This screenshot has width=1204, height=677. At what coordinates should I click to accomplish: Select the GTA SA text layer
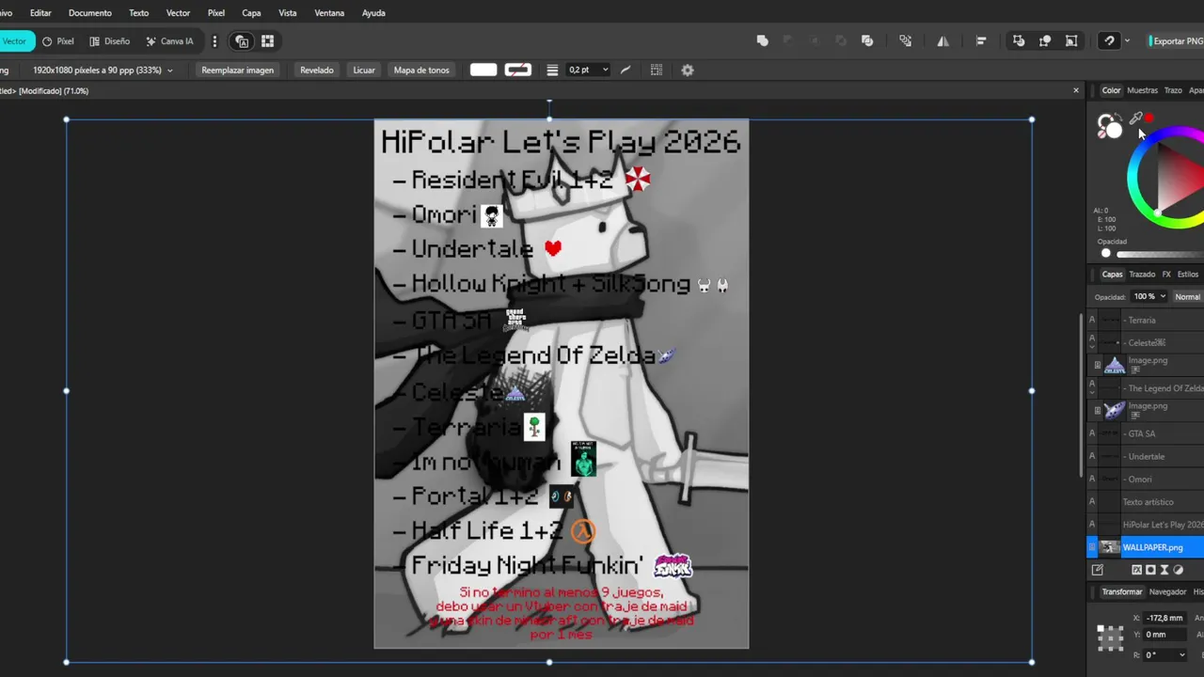coord(1146,433)
